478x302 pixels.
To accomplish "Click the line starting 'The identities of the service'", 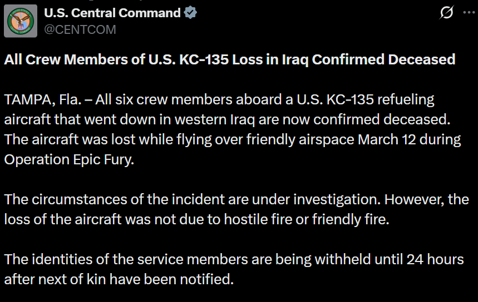I will (x=234, y=259).
